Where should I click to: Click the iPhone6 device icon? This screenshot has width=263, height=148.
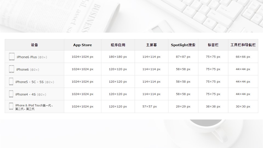[x=12, y=69]
